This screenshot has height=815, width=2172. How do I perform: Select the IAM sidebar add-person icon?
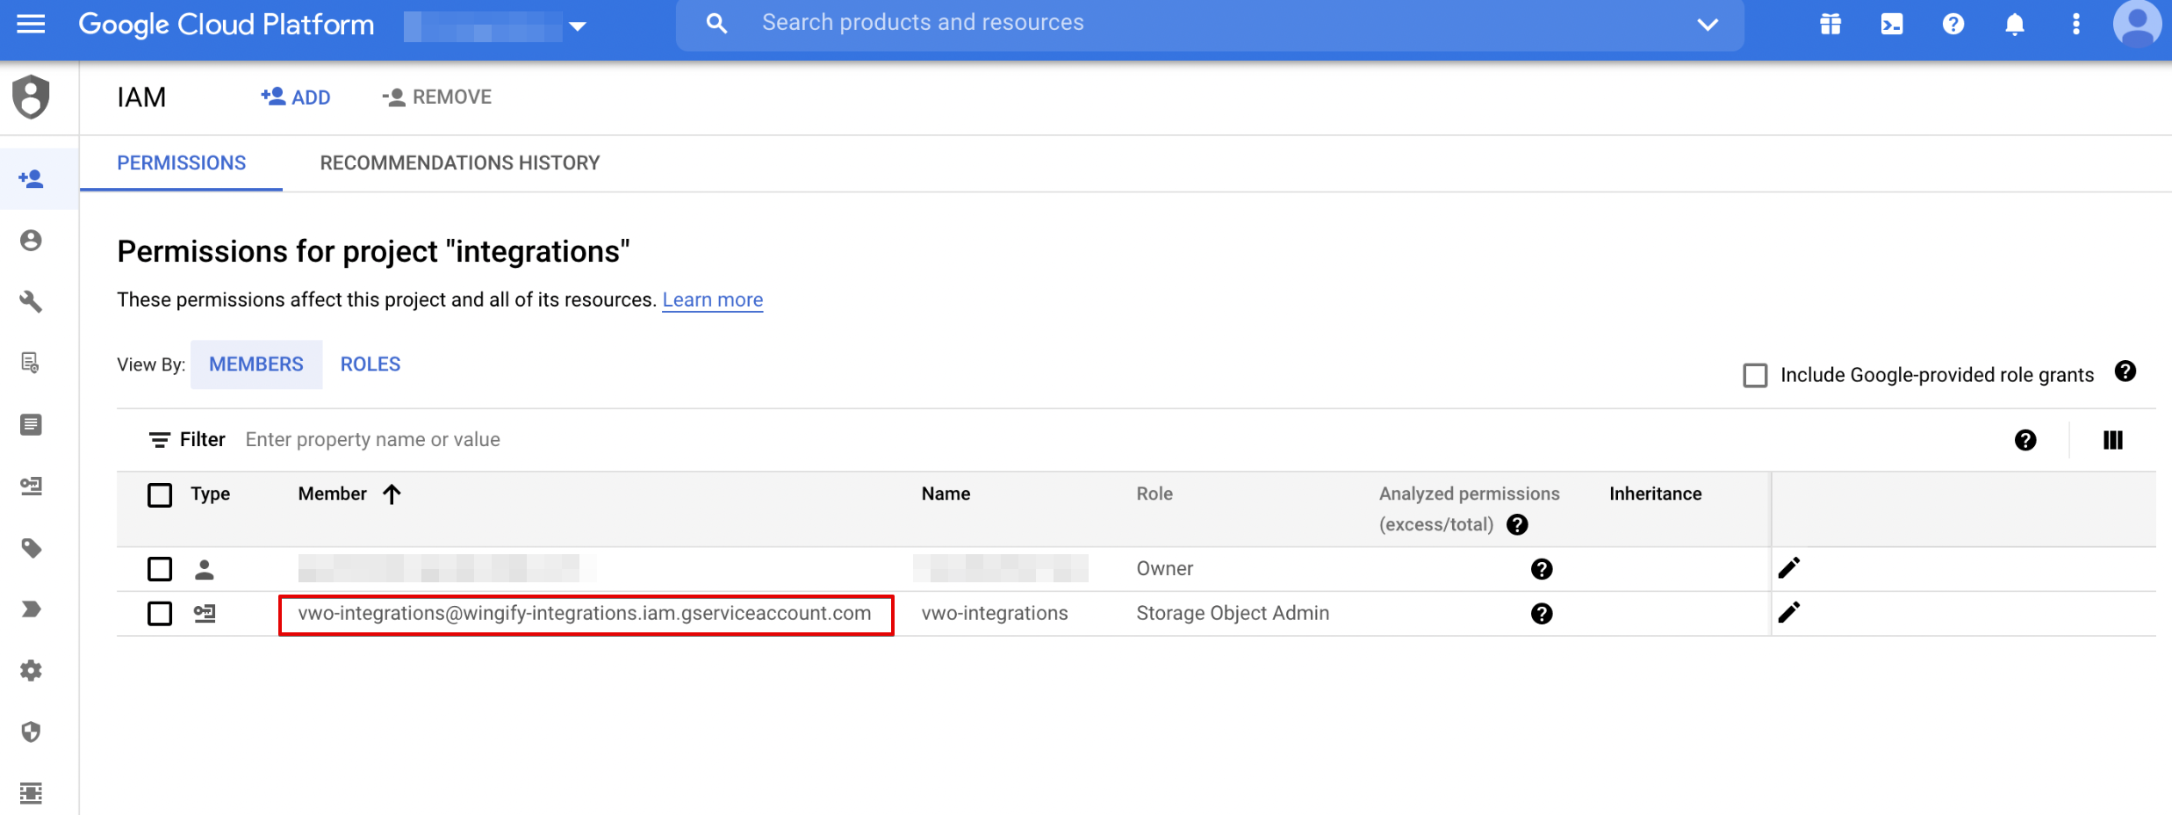pyautogui.click(x=31, y=179)
